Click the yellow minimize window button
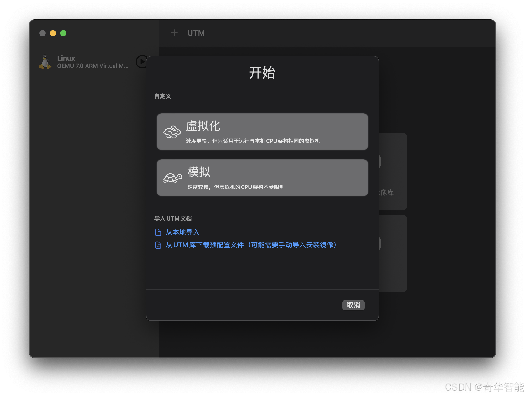The height and width of the screenshot is (396, 525). tap(53, 33)
